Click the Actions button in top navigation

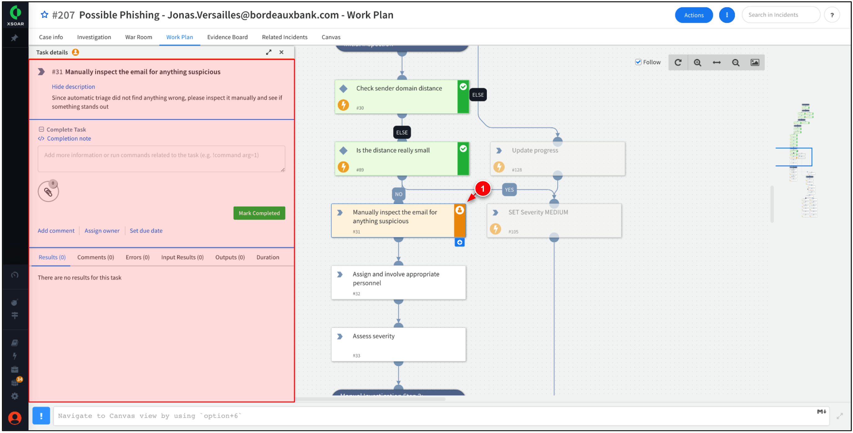tap(692, 15)
